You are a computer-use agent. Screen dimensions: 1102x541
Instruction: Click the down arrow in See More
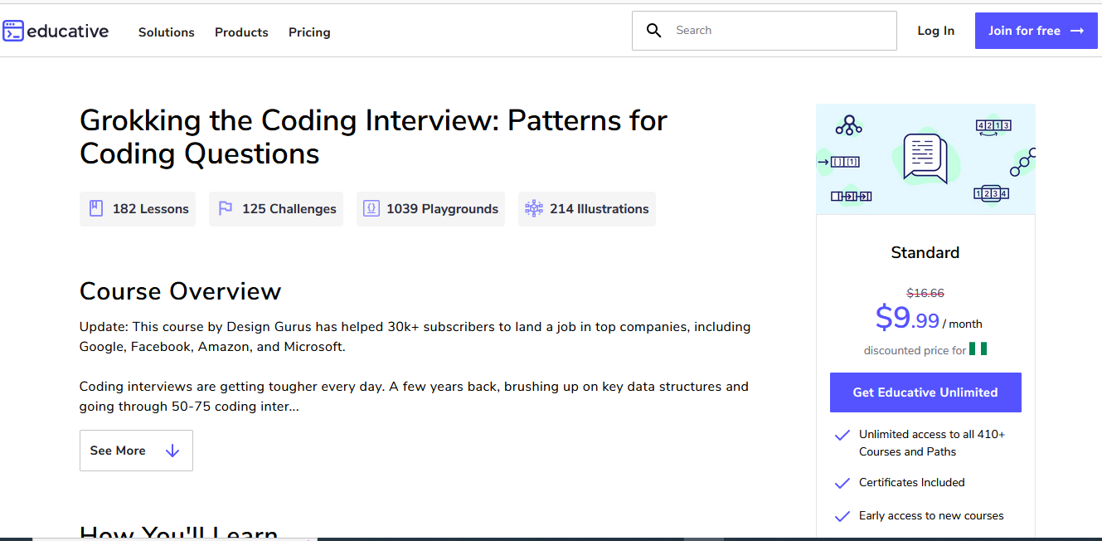172,451
